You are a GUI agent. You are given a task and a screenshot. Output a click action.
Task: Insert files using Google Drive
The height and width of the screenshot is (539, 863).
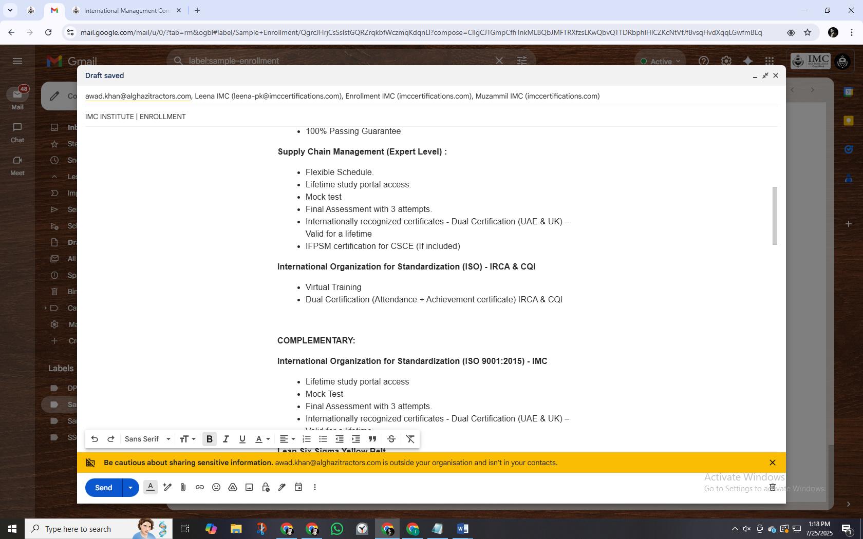233,488
